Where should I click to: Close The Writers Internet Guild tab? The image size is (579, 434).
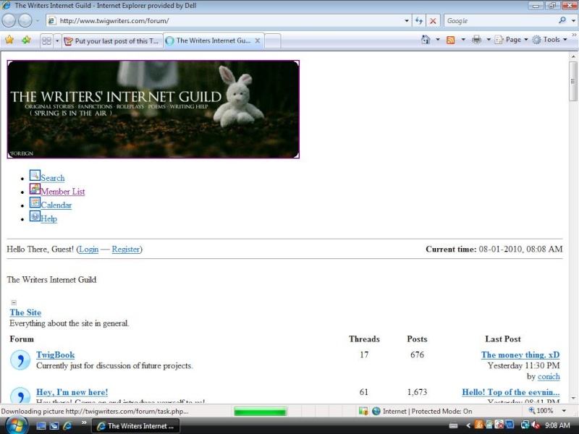(258, 41)
